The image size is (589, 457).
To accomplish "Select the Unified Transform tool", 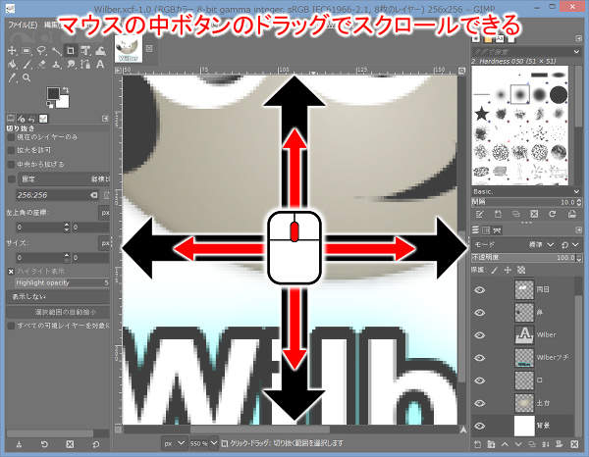I will pyautogui.click(x=85, y=51).
